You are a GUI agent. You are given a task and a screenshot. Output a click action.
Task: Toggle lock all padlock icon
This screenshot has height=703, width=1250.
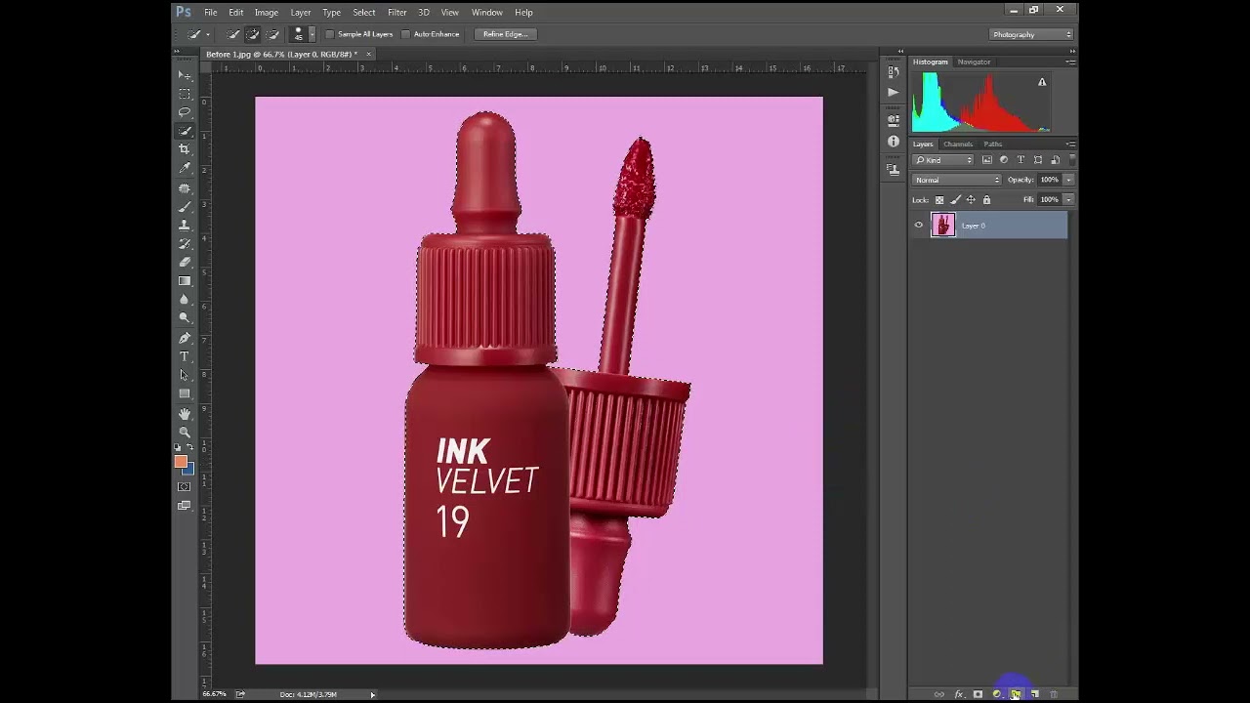(x=986, y=200)
